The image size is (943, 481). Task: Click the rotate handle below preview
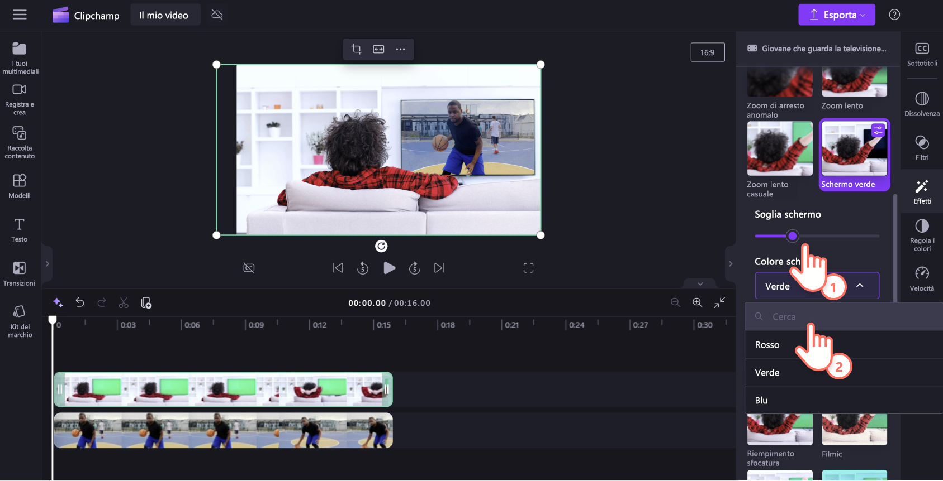coord(381,246)
